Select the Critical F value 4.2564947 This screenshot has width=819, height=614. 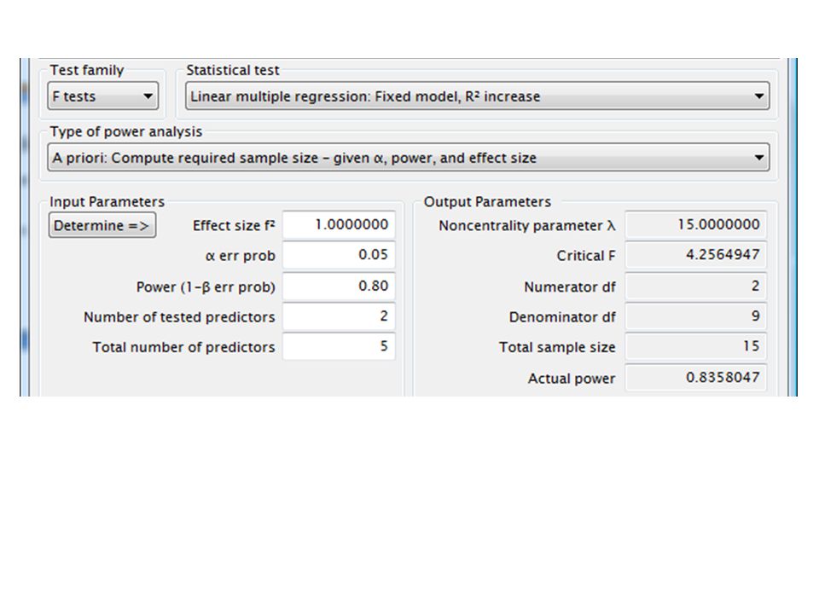pos(696,255)
